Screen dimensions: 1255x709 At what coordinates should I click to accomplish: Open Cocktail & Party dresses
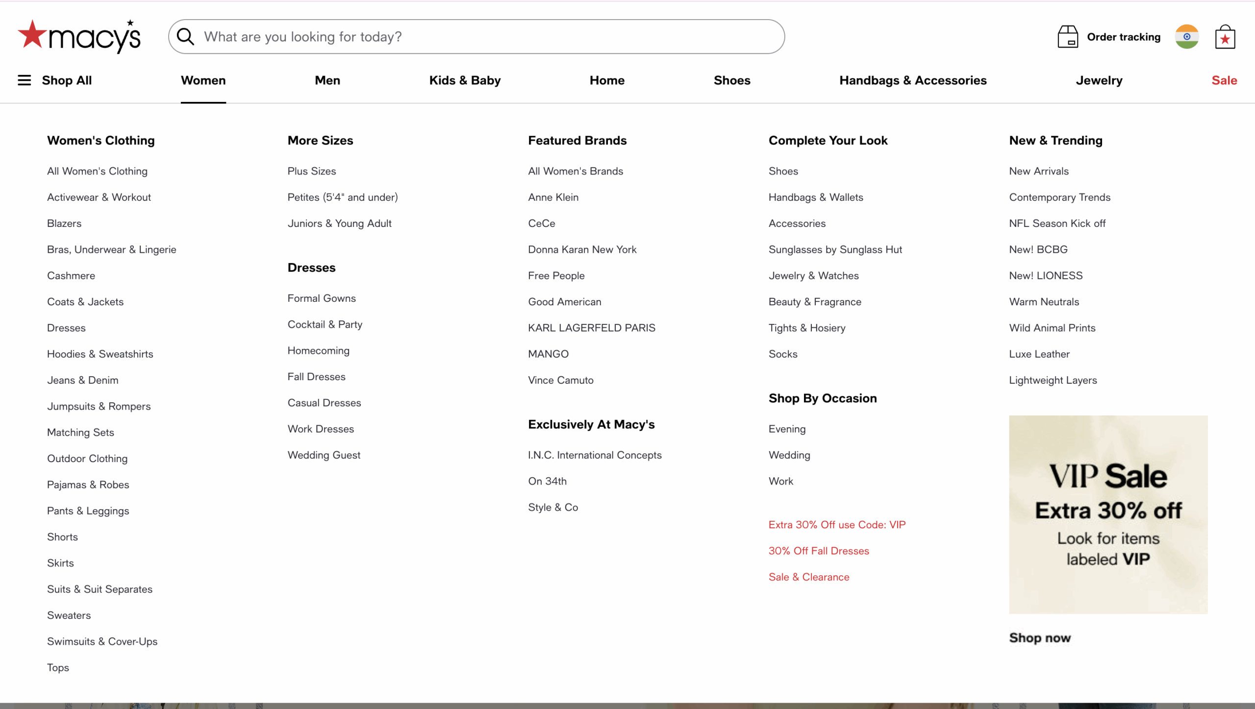tap(325, 324)
